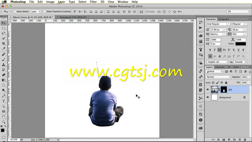Screen dimensions: 252x142
Task: Select the Dodge tool
Action: pyautogui.click(x=3, y=90)
